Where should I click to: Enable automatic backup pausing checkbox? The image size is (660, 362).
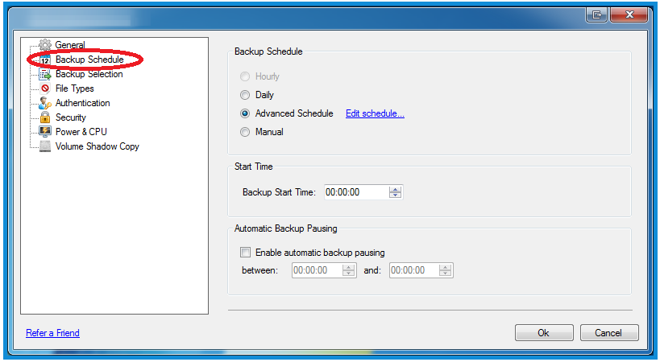245,253
